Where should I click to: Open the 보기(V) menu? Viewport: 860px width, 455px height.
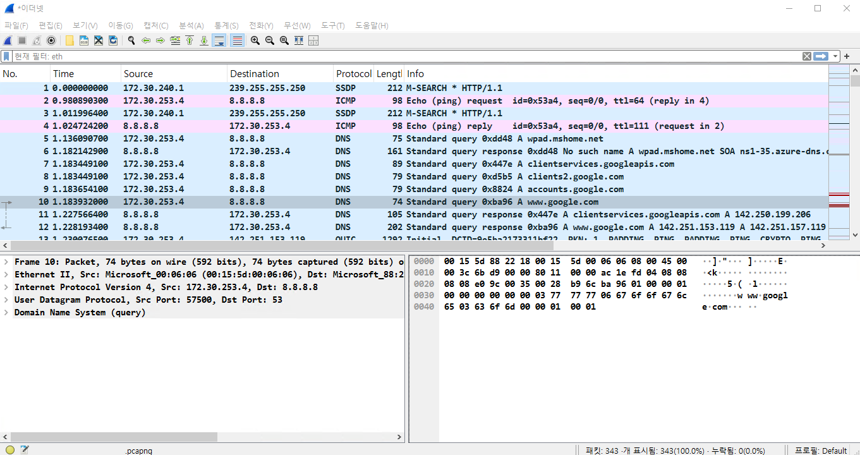pos(85,25)
